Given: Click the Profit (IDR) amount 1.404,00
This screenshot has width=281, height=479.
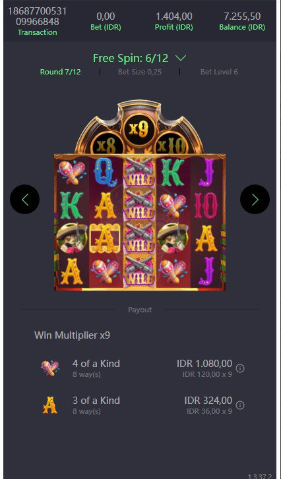Looking at the screenshot, I should pyautogui.click(x=174, y=16).
